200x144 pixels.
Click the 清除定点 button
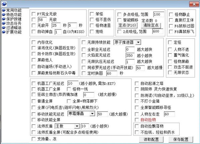(x=151, y=25)
